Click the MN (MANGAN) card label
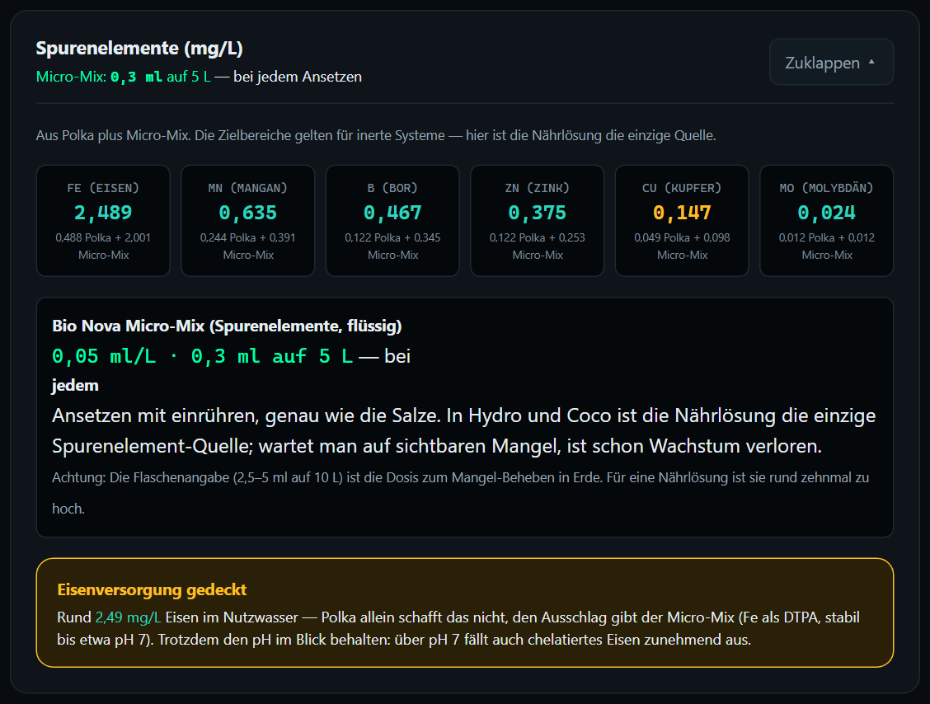This screenshot has height=704, width=930. pyautogui.click(x=248, y=188)
